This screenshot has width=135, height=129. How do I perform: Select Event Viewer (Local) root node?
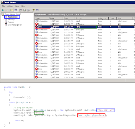click(x=13, y=14)
